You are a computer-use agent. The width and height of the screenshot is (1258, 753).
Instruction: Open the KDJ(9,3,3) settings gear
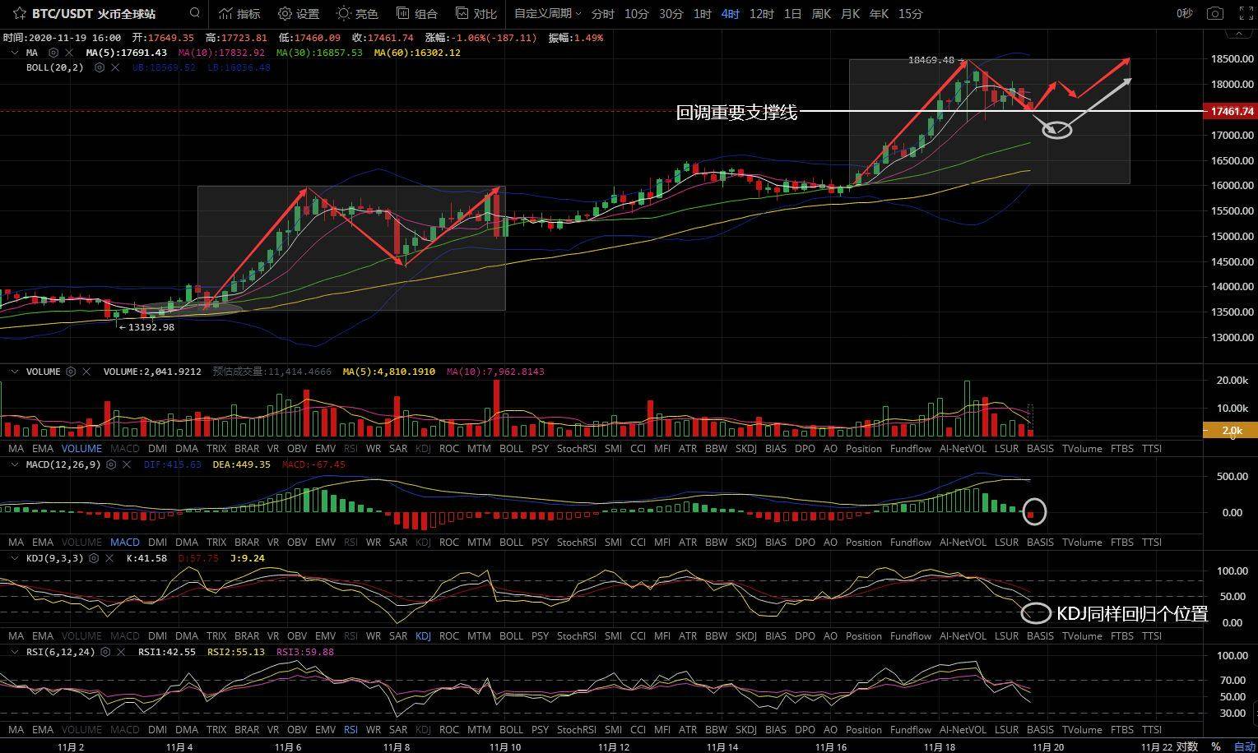tap(94, 558)
